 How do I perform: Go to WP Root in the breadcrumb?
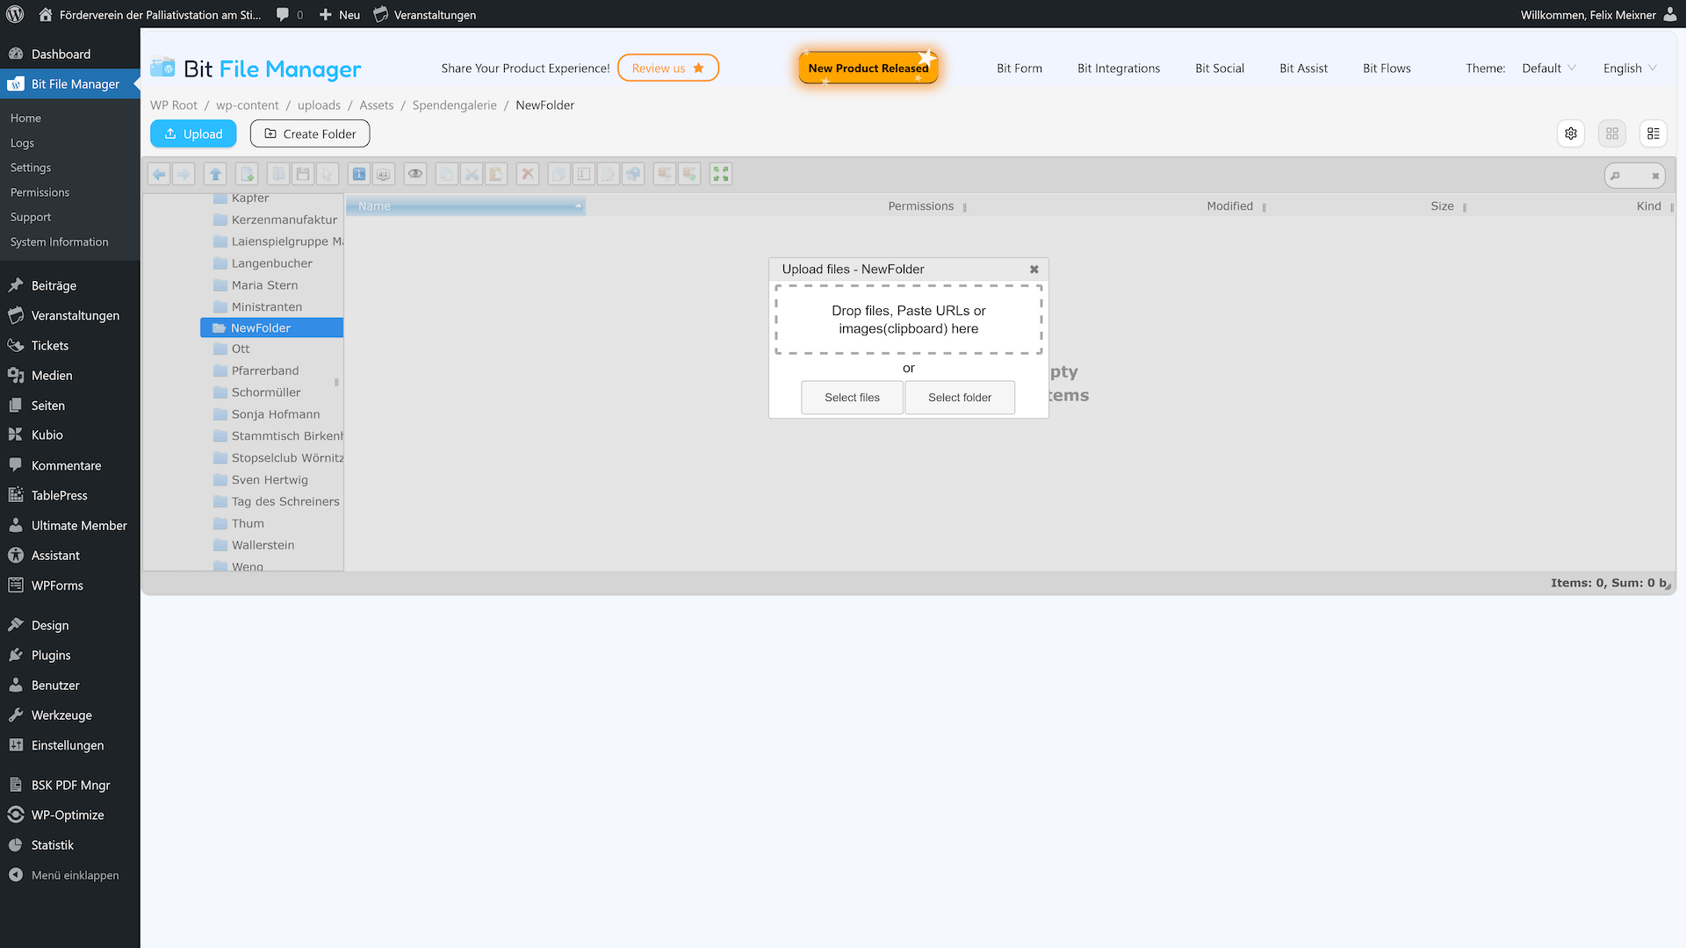pyautogui.click(x=174, y=104)
